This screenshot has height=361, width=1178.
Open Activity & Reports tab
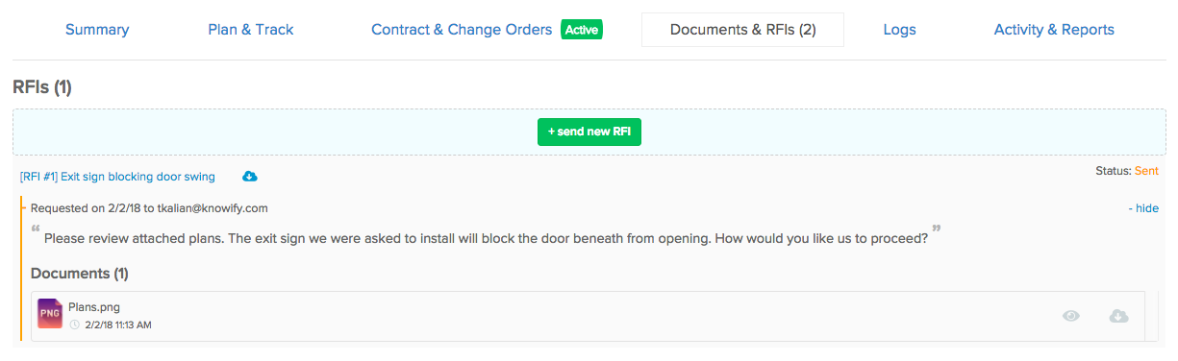(1054, 30)
